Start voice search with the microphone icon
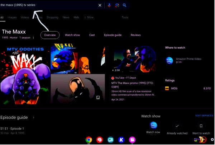The image size is (215, 145). click(109, 5)
